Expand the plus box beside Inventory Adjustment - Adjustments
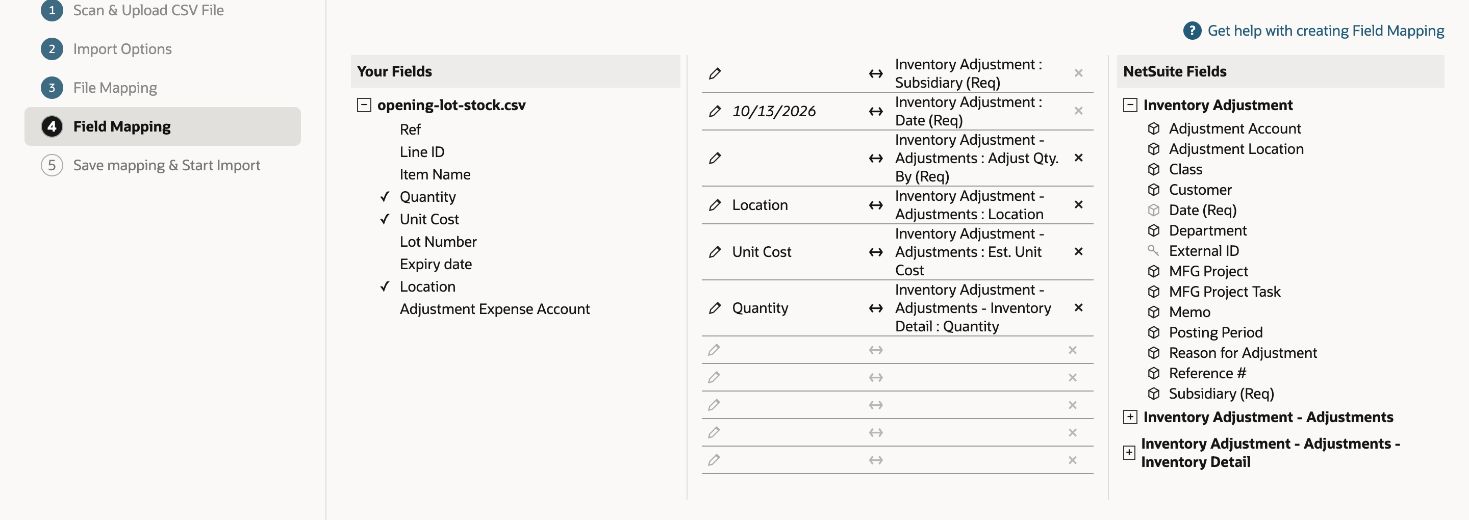Viewport: 1469px width, 520px height. click(x=1130, y=418)
